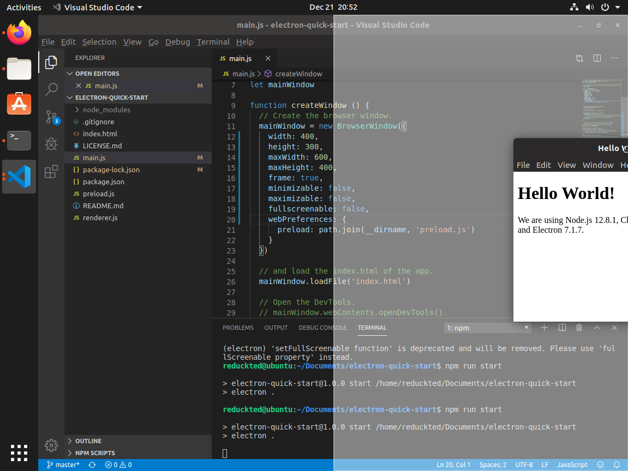Switch to the DEBUG CONSOLE tab
Image resolution: width=628 pixels, height=471 pixels.
pos(322,328)
